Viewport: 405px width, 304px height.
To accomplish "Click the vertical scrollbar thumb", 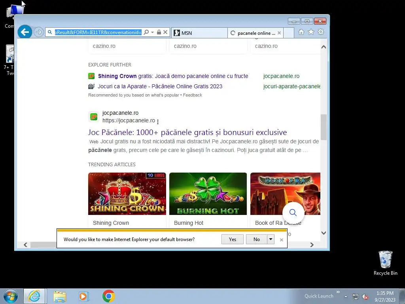I will [x=324, y=127].
